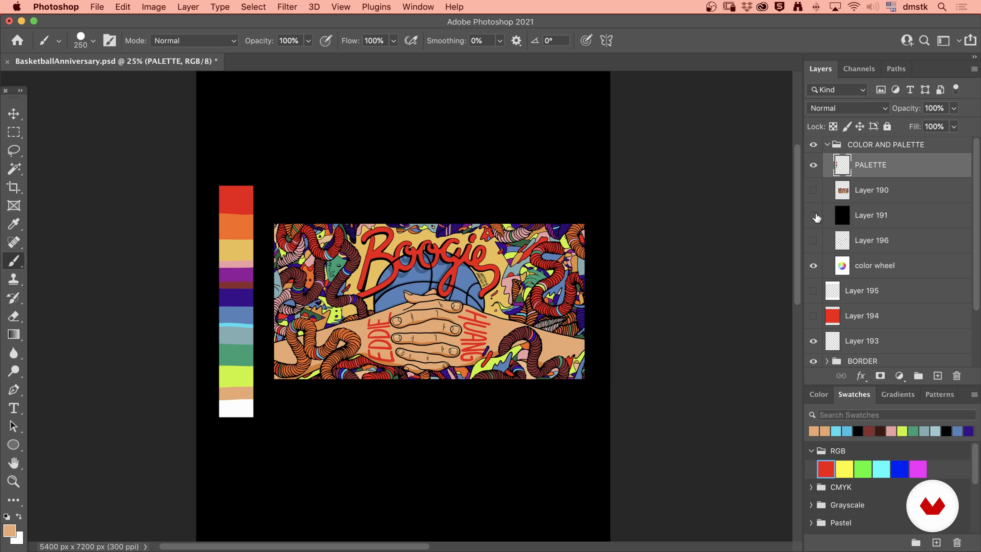Select the Dodge tool
Screen dimensions: 981x552
point(14,371)
